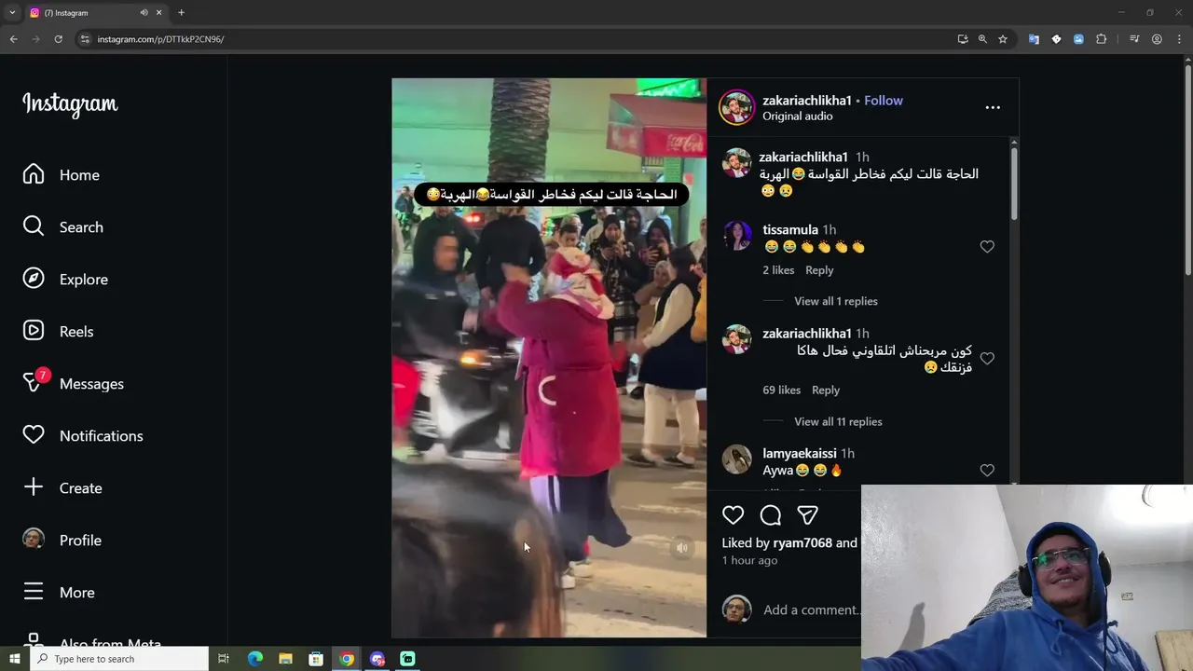Open File Explorer from taskbar

[285, 659]
